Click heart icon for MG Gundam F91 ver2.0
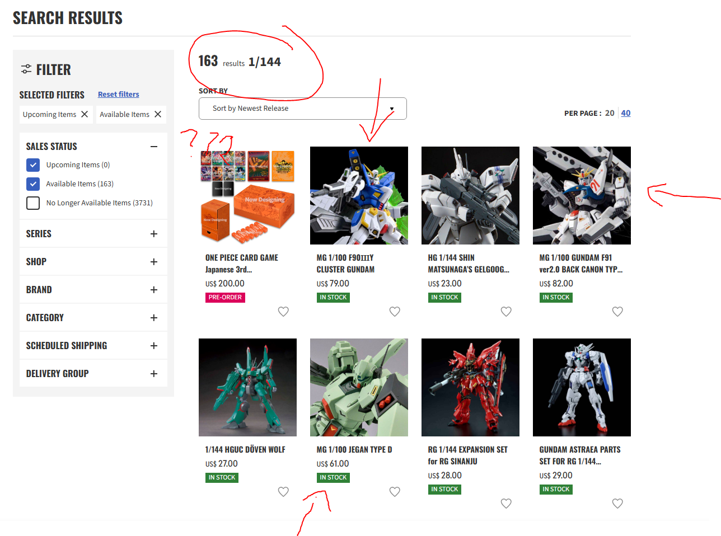Image resolution: width=721 pixels, height=536 pixels. tap(617, 312)
